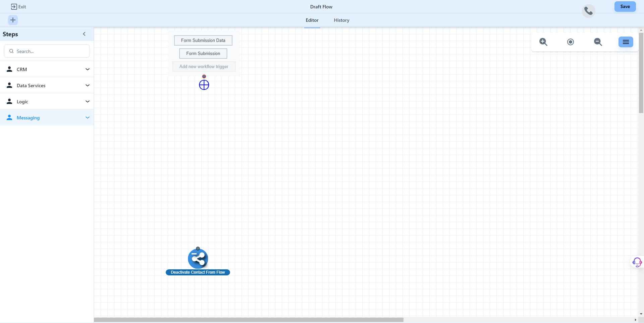Zoom in on the canvas
The width and height of the screenshot is (644, 323).
(543, 42)
